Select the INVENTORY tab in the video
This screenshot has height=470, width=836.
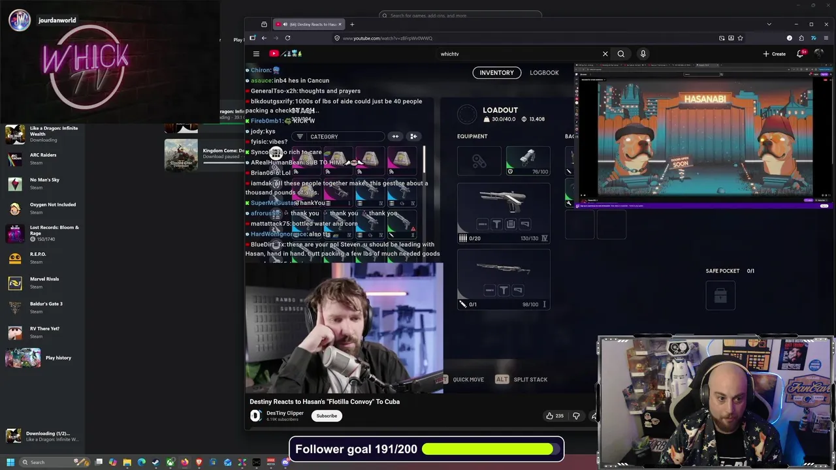496,72
